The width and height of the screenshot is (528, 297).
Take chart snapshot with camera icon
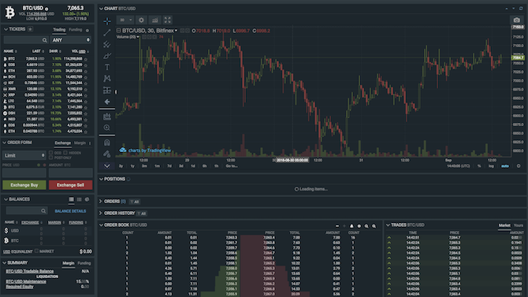coord(517,20)
